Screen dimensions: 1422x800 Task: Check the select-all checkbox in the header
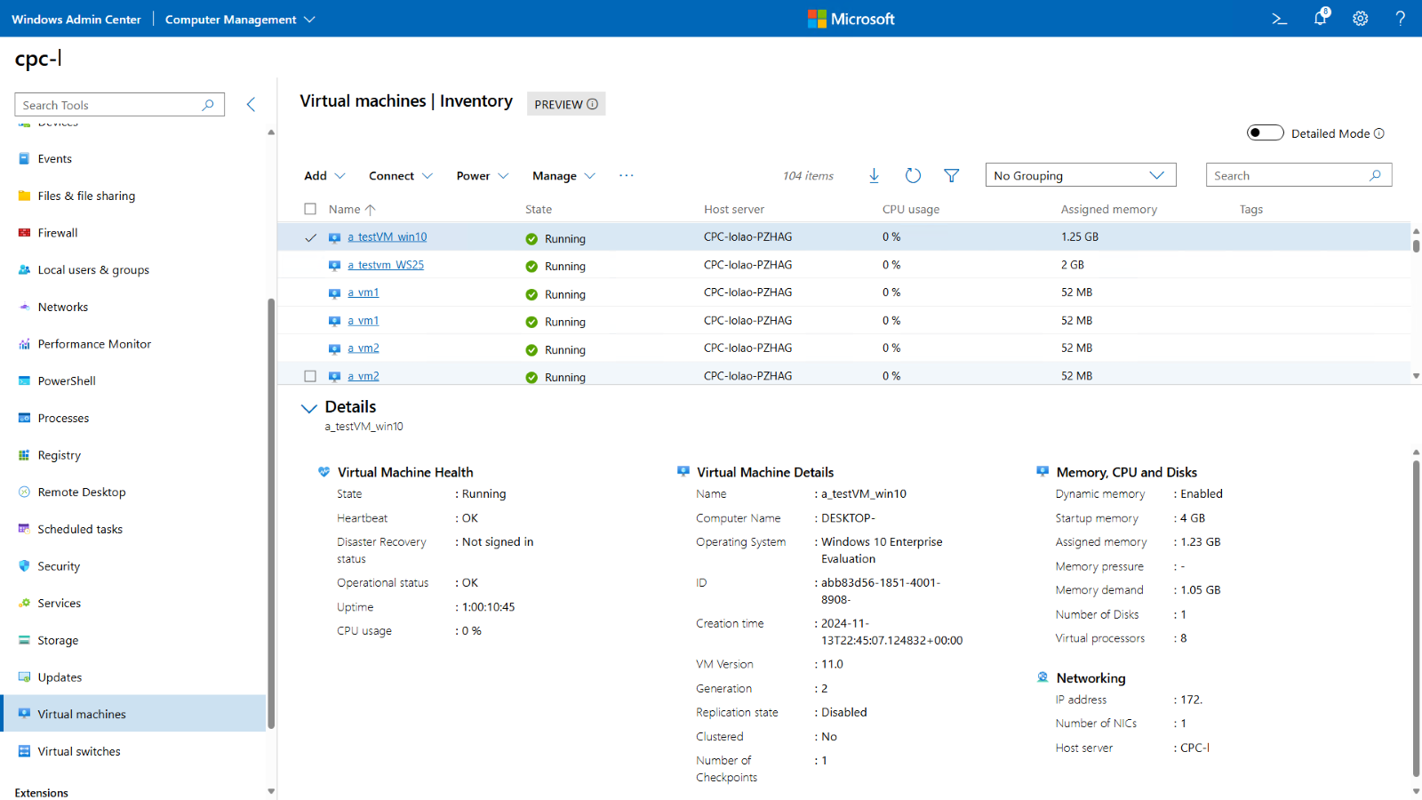tap(310, 208)
